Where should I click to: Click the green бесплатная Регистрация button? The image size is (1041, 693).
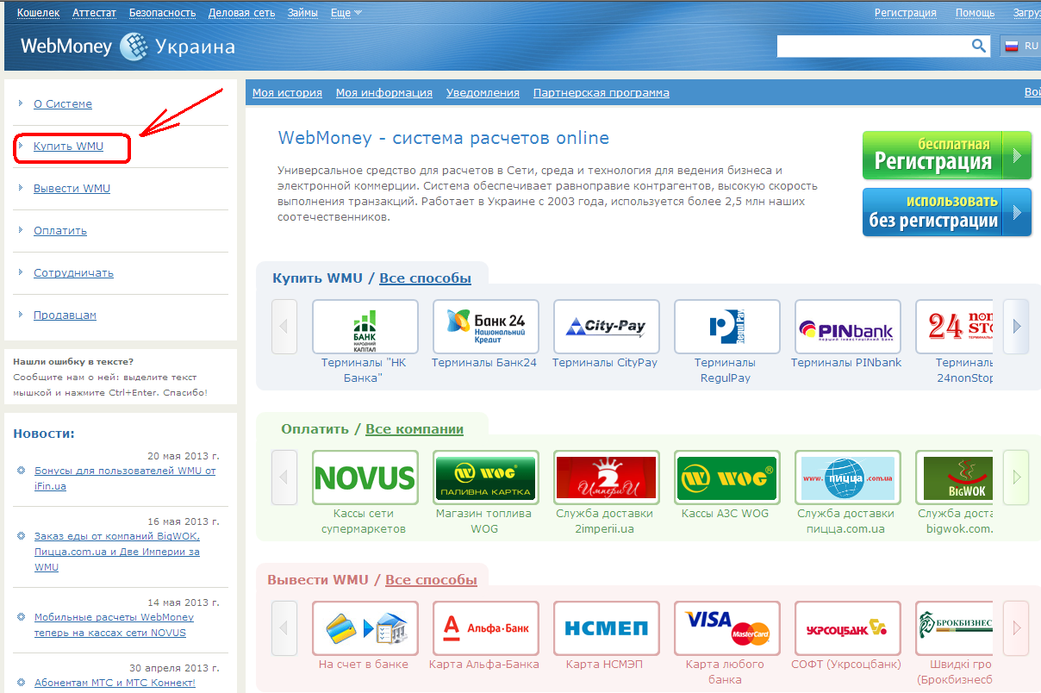[x=947, y=155]
